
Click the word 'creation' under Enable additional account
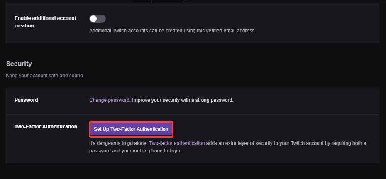[x=24, y=26]
